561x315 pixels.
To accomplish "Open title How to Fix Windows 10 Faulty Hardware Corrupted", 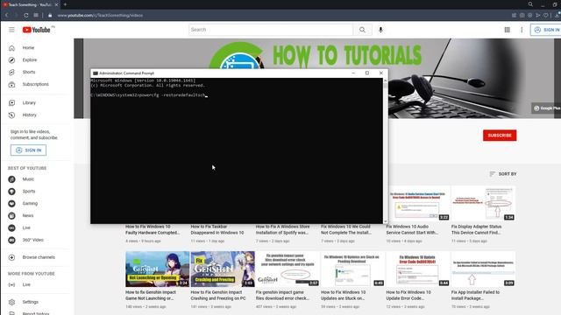I will pyautogui.click(x=153, y=229).
